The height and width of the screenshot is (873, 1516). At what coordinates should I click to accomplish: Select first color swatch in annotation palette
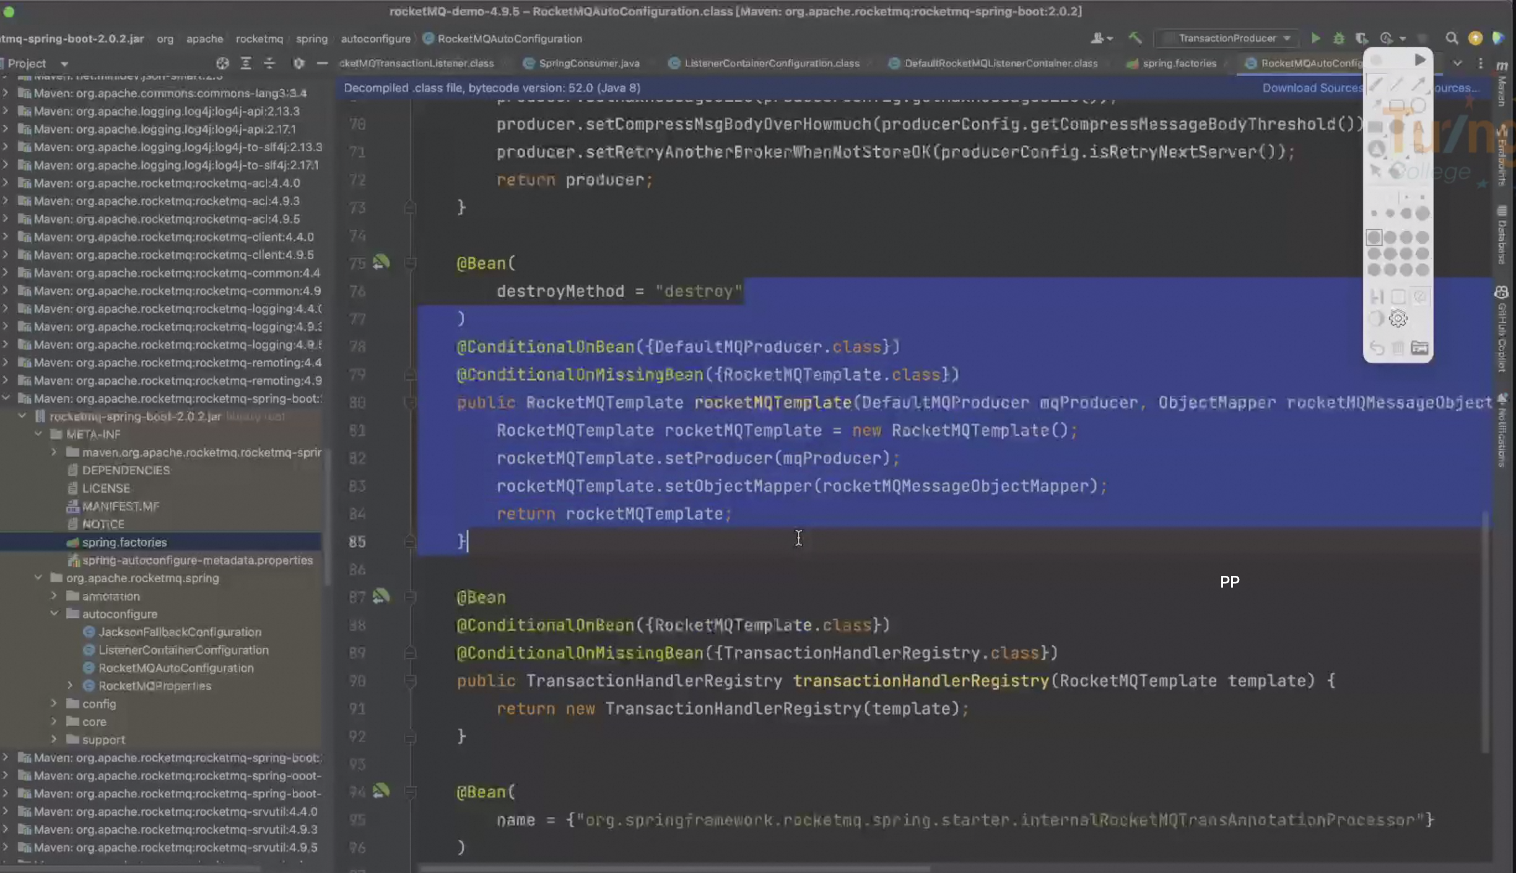[1374, 237]
